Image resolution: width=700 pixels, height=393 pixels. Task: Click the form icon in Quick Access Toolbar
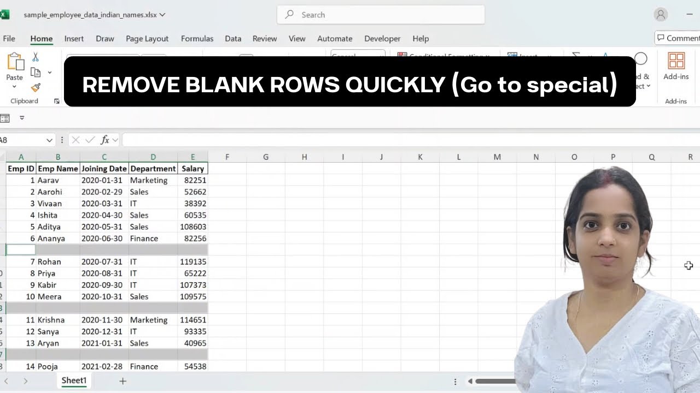click(x=4, y=118)
